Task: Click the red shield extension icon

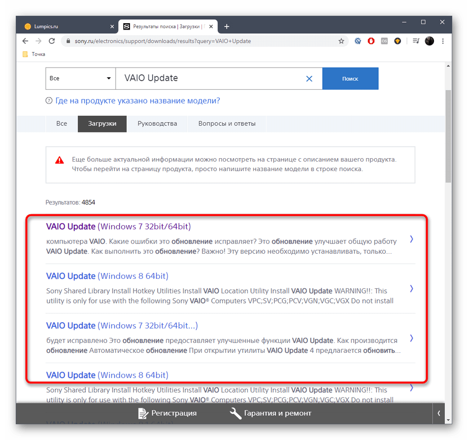Action: (371, 41)
